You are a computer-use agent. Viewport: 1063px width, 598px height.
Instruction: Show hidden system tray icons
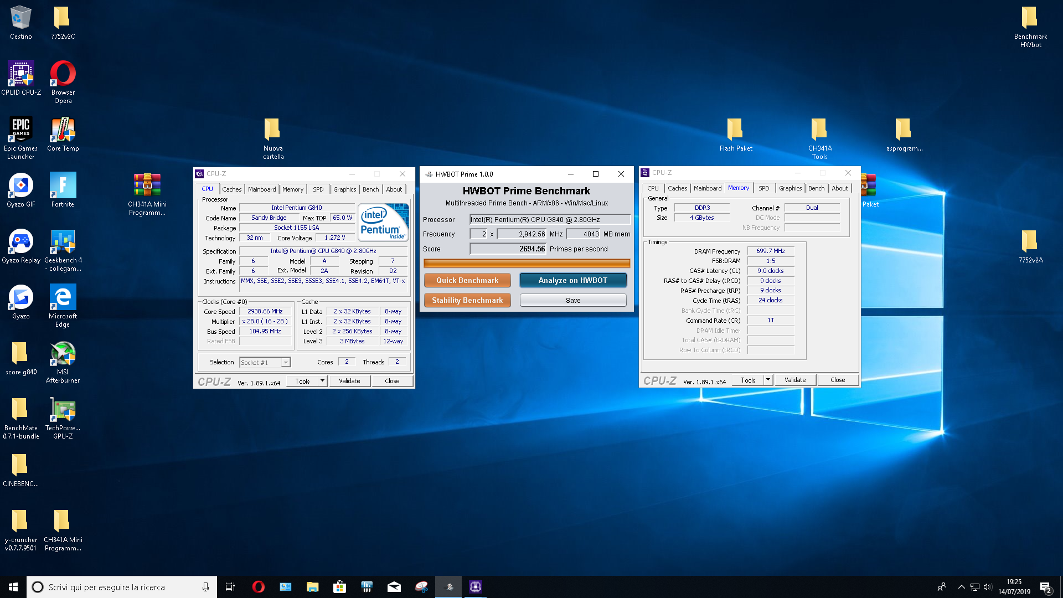pos(962,587)
